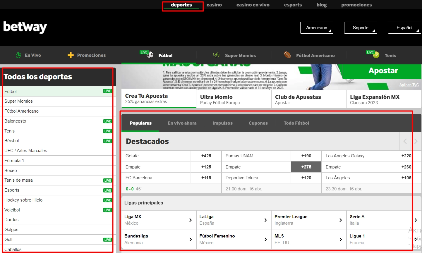Select Dardos in sports list
Viewport: 422px width, 253px height.
(58, 220)
